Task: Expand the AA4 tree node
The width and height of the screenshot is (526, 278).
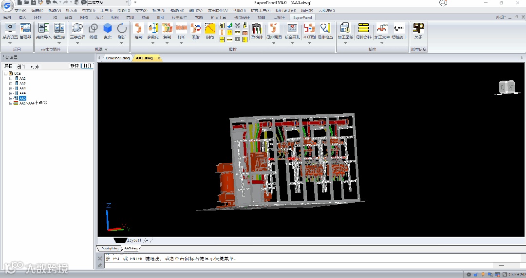Action: [11, 93]
